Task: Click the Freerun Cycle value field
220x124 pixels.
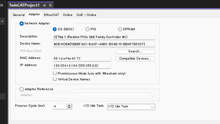Action: [x=60, y=106]
